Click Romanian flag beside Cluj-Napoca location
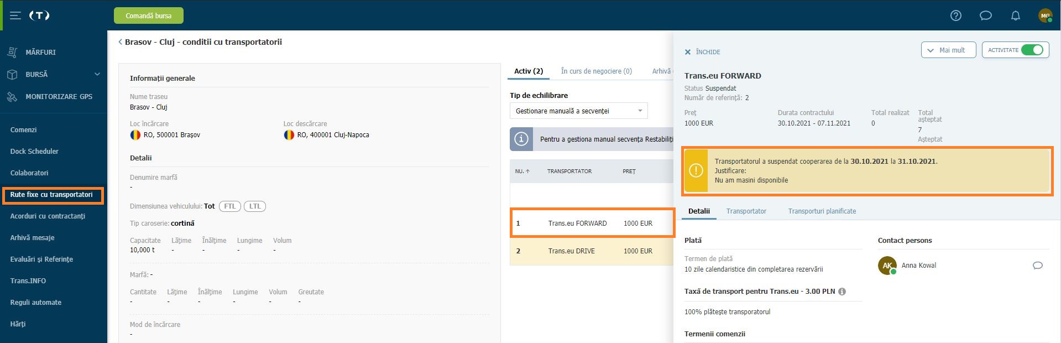This screenshot has width=1061, height=343. (x=289, y=135)
